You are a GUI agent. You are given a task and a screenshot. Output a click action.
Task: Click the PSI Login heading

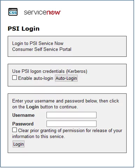coord(23,29)
